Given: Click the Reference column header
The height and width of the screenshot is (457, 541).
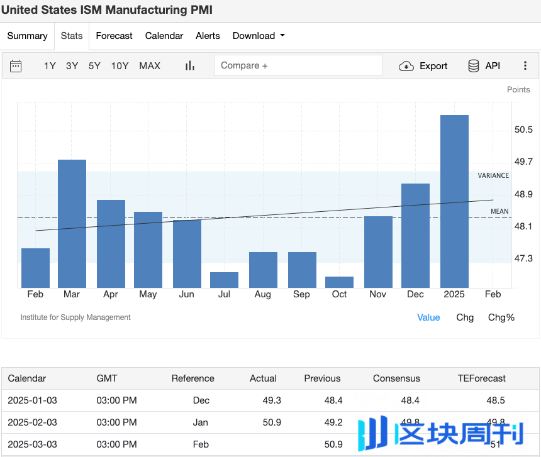Looking at the screenshot, I should click(x=193, y=378).
